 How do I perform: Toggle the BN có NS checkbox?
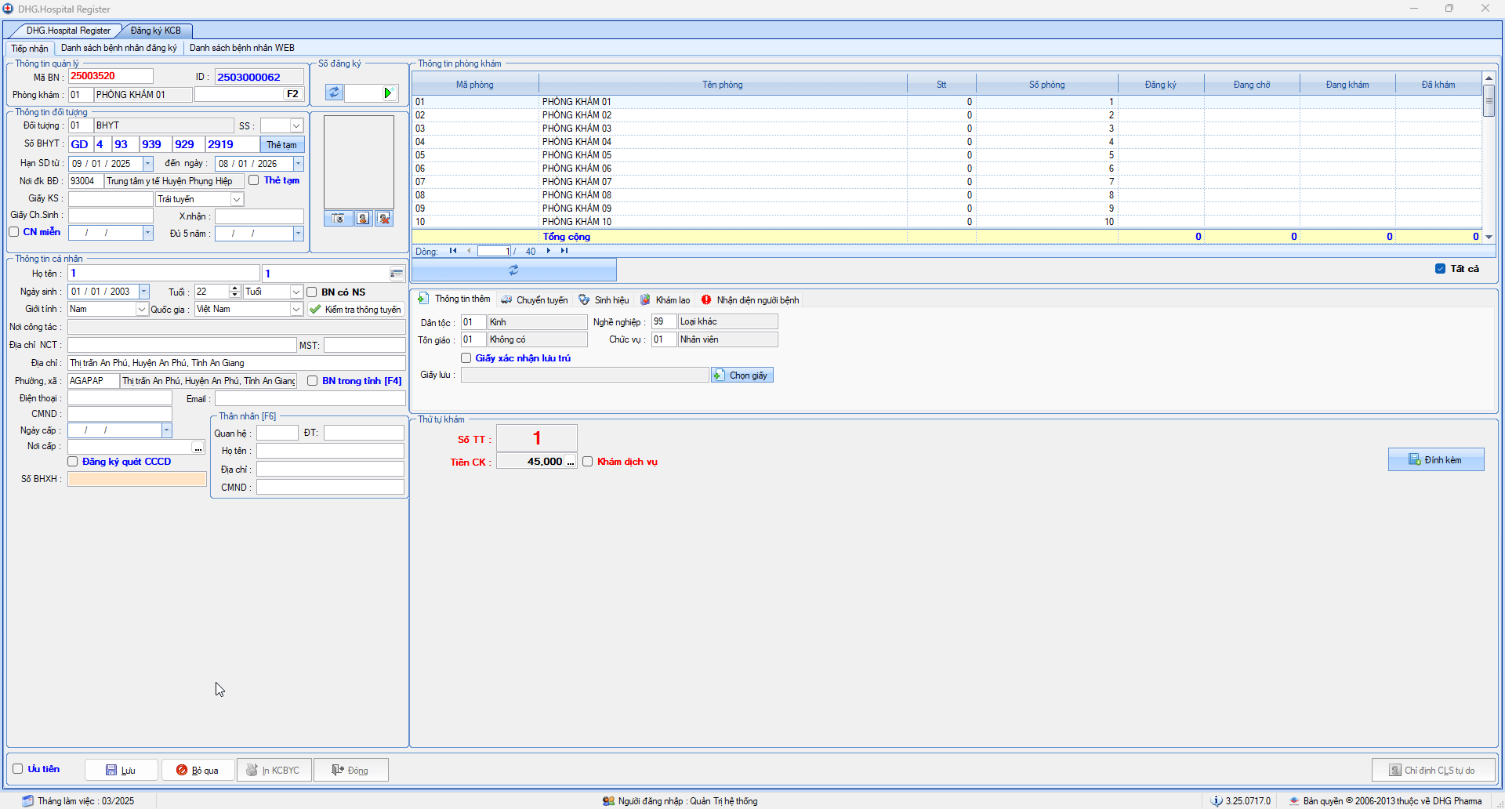tap(312, 292)
